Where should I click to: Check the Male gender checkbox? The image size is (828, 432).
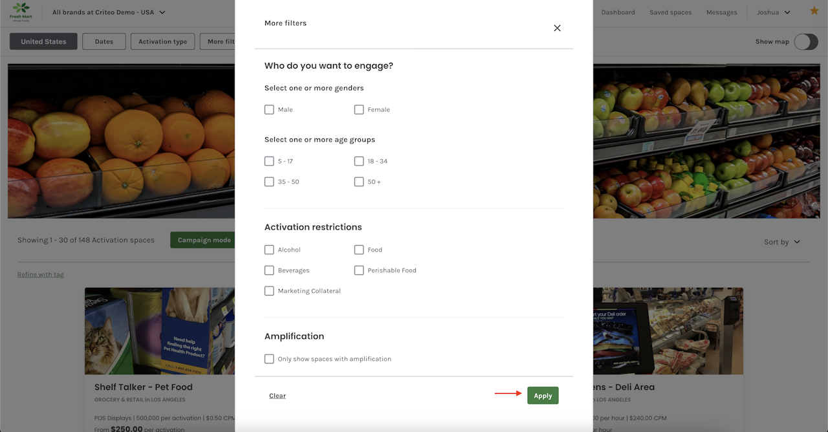(269, 110)
